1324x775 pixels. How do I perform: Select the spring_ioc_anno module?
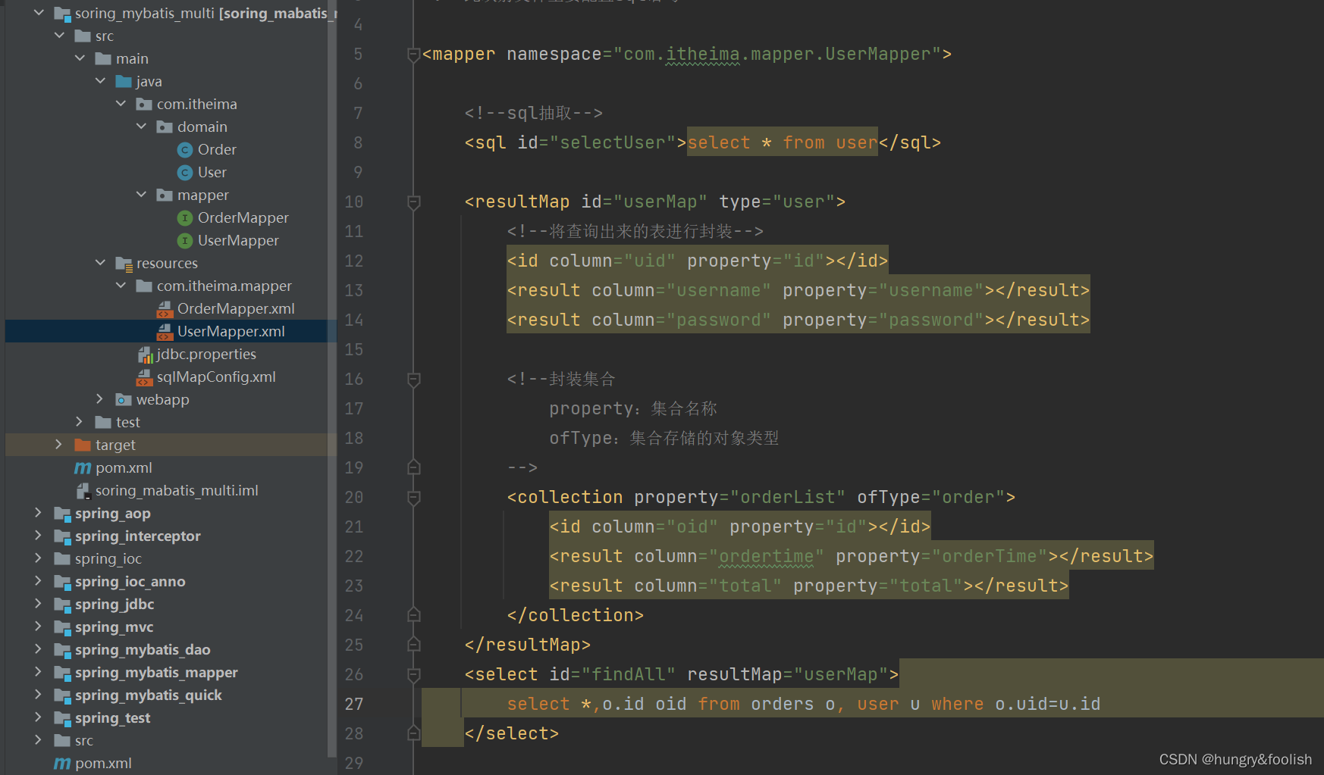130,582
